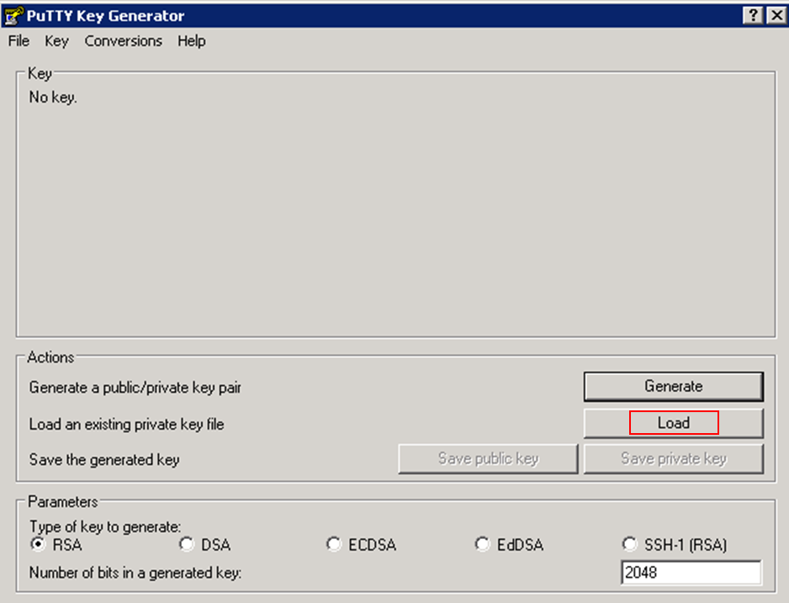Image resolution: width=789 pixels, height=603 pixels.
Task: Click the 'No key.' text
Action: pyautogui.click(x=53, y=97)
